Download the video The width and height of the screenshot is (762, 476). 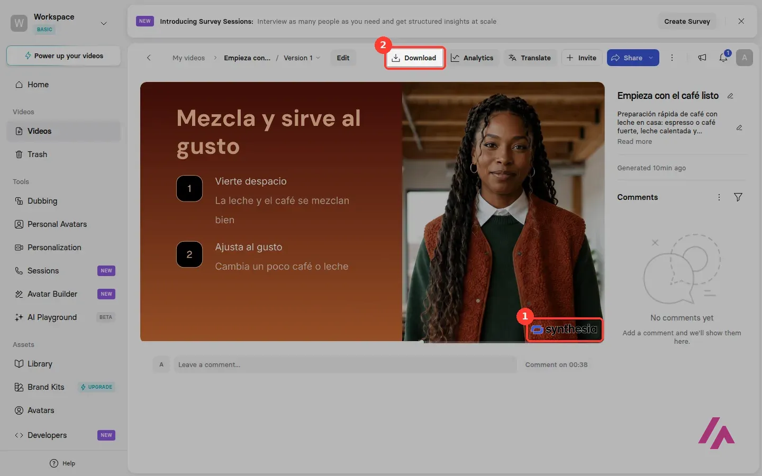[x=414, y=58]
